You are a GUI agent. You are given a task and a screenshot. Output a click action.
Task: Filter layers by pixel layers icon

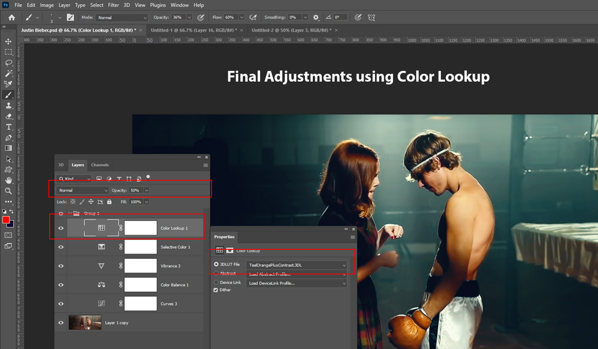[x=99, y=178]
